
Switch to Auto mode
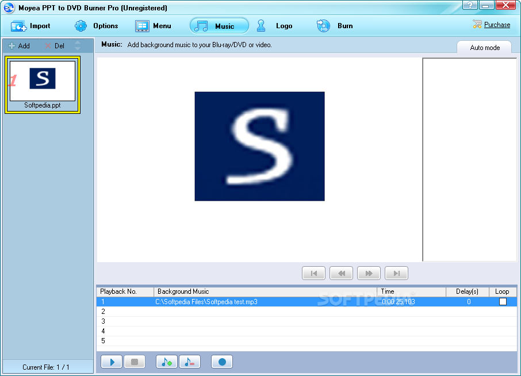click(x=484, y=48)
